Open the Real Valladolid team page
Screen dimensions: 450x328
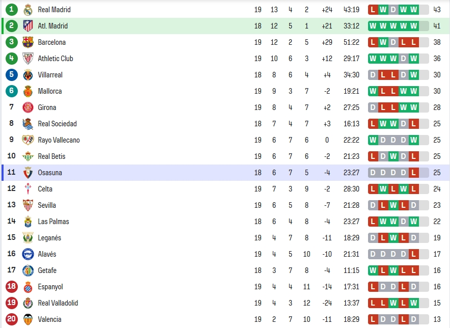(x=58, y=303)
